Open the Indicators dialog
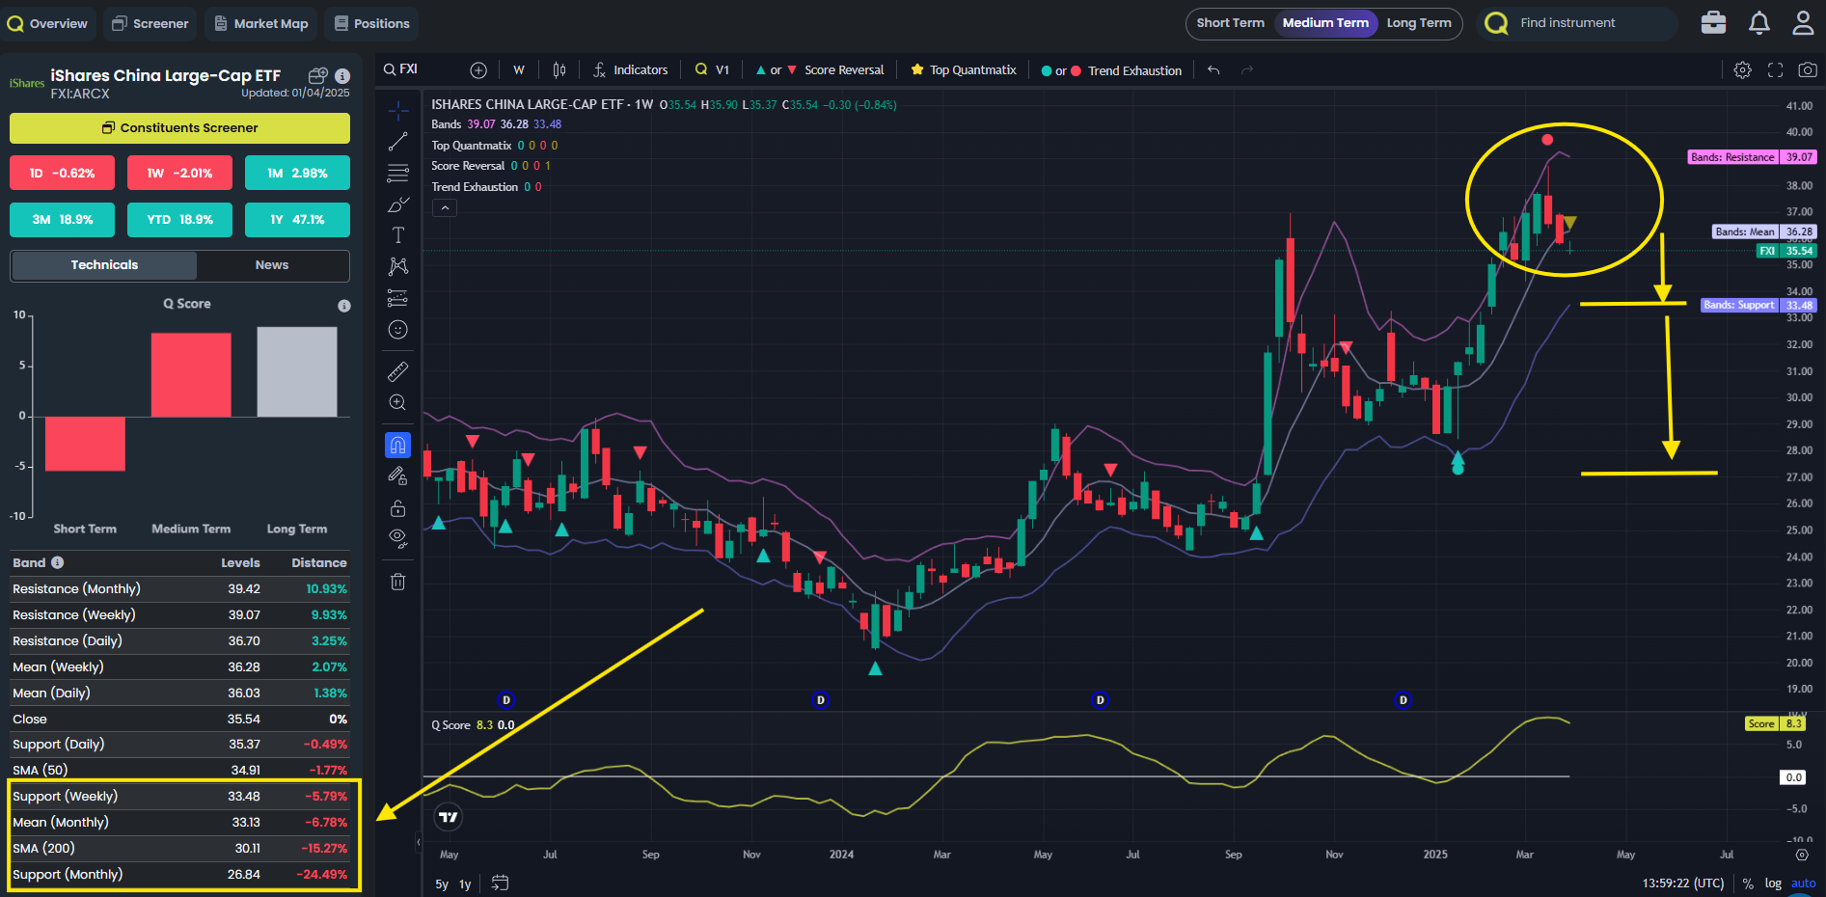 [630, 70]
